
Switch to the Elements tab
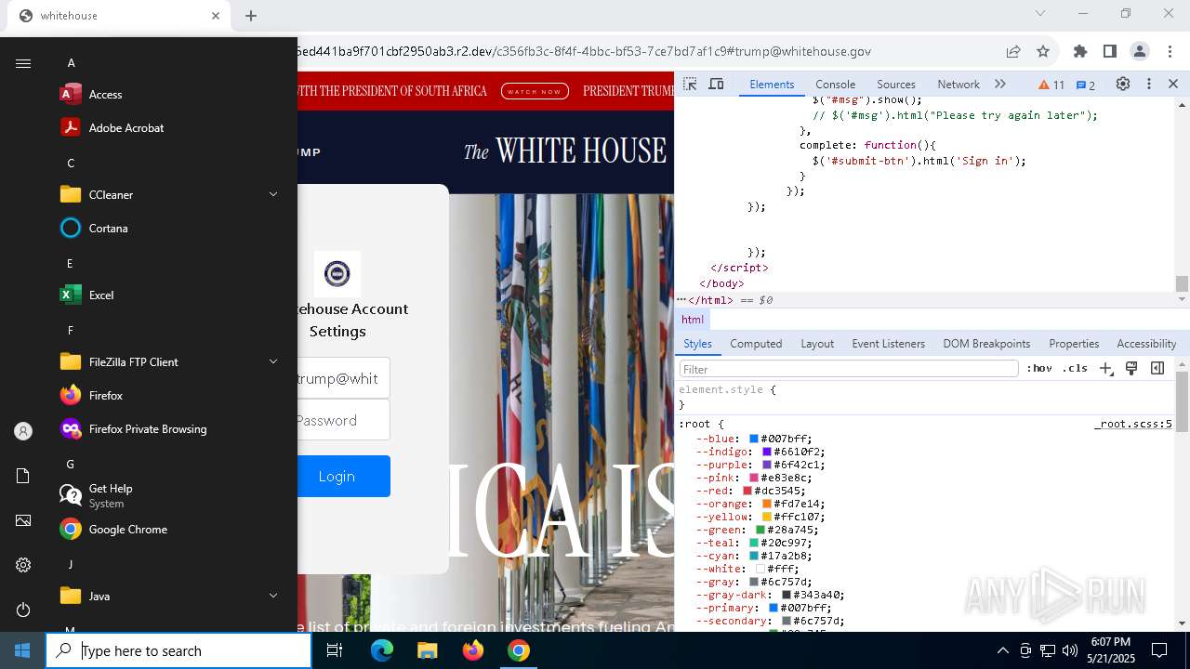772,85
